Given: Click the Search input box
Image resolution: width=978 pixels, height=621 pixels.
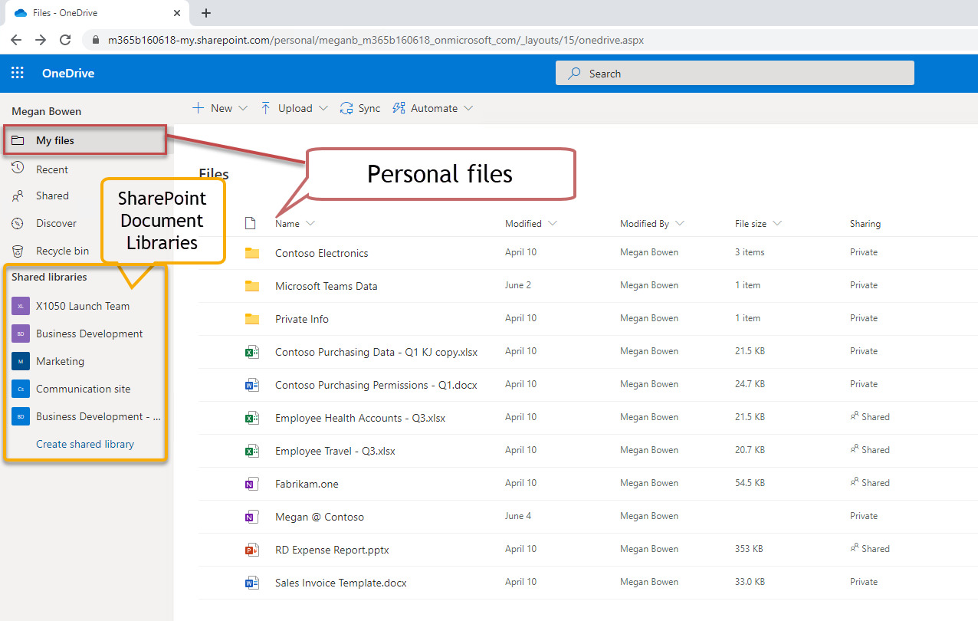Looking at the screenshot, I should coord(735,74).
